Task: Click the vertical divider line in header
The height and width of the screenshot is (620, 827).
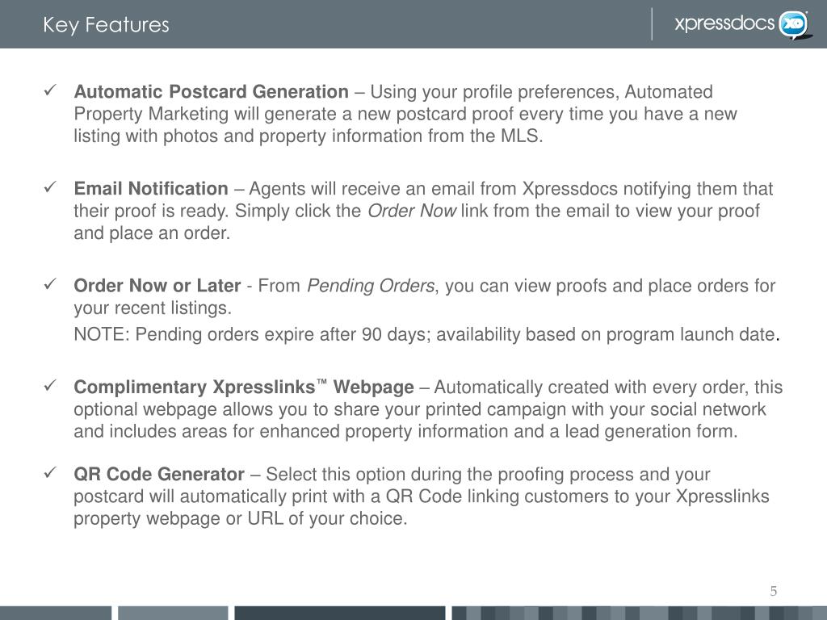Action: pos(652,23)
